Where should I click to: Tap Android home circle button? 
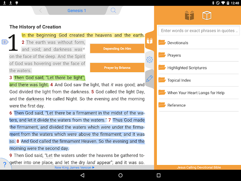click(x=121, y=175)
